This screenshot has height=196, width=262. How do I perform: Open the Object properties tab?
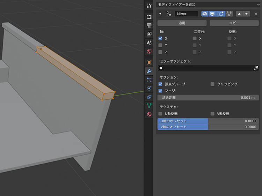tap(149, 62)
